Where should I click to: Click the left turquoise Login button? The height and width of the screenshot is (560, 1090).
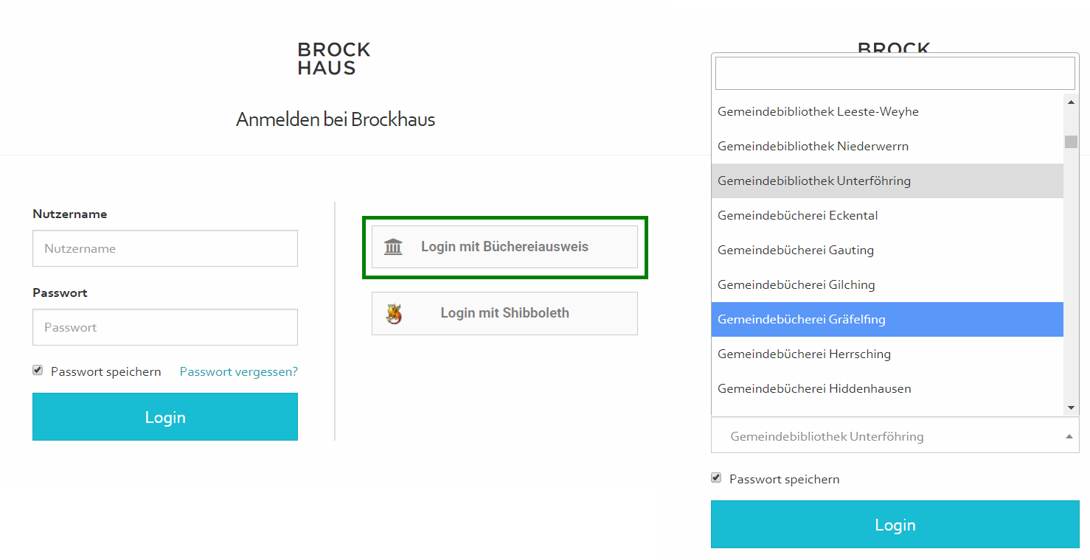(x=164, y=417)
